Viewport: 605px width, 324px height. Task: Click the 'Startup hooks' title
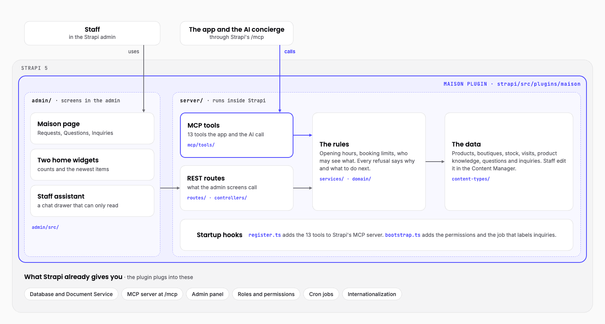[x=220, y=235]
